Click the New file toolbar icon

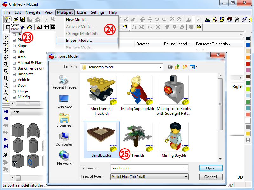coord(8,20)
